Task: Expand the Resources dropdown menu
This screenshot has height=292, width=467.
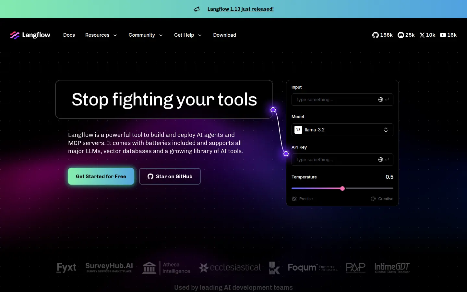Action: 101,35
